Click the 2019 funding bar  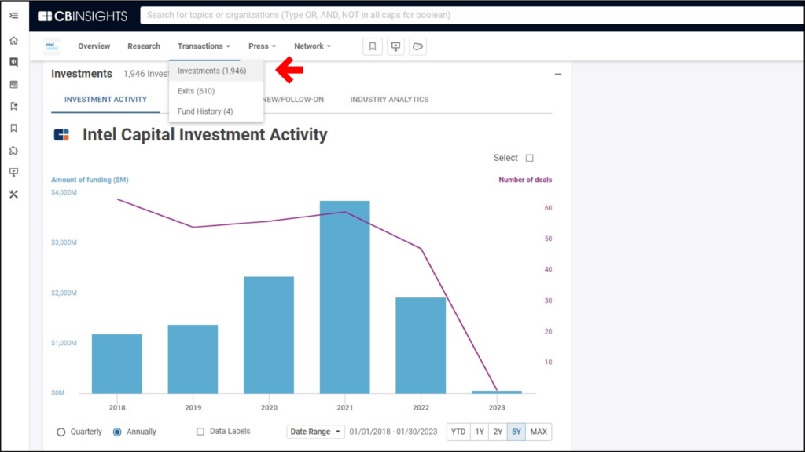(x=193, y=359)
